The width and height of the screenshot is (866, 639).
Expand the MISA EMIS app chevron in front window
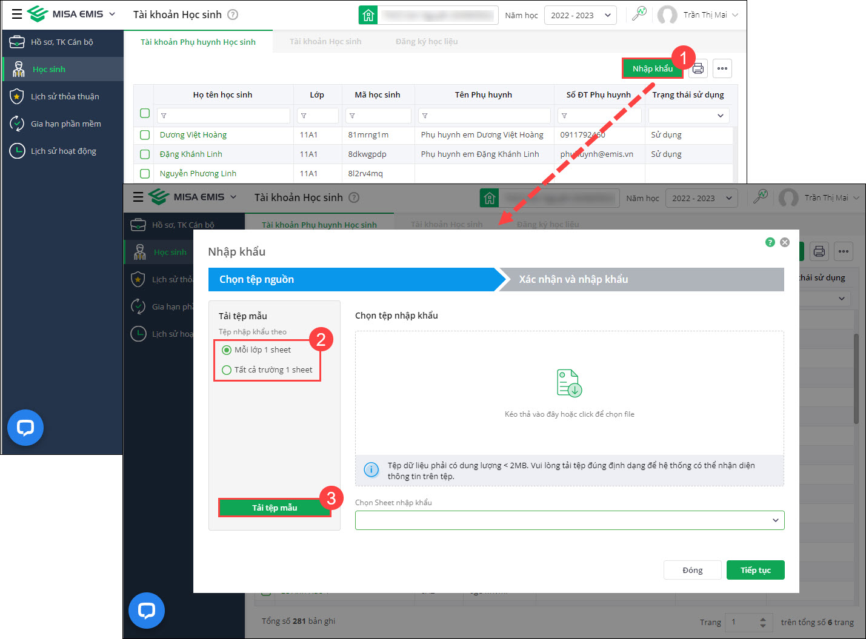tap(233, 197)
